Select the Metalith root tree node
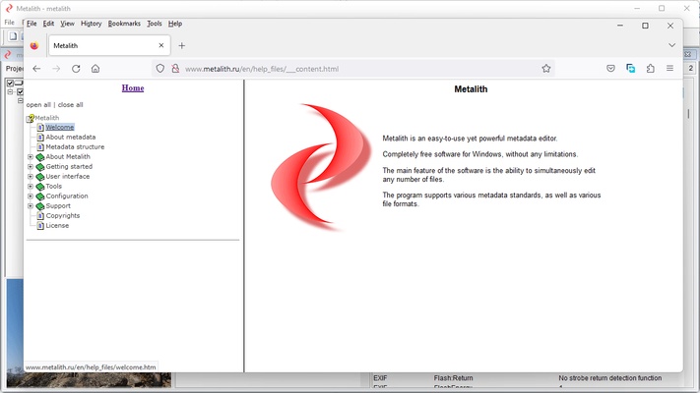This screenshot has height=393, width=700. coord(47,118)
